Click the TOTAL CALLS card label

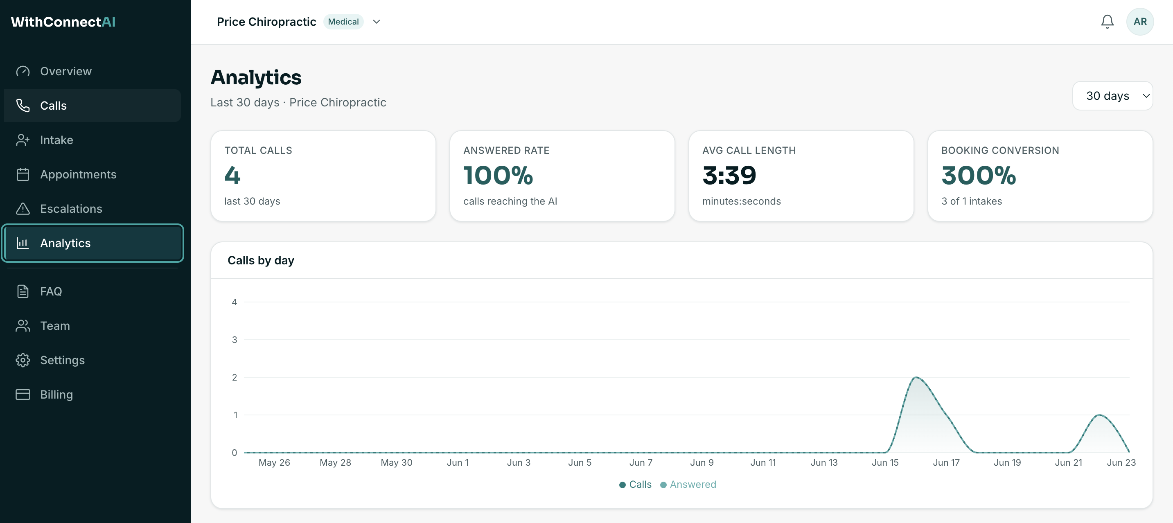(258, 151)
